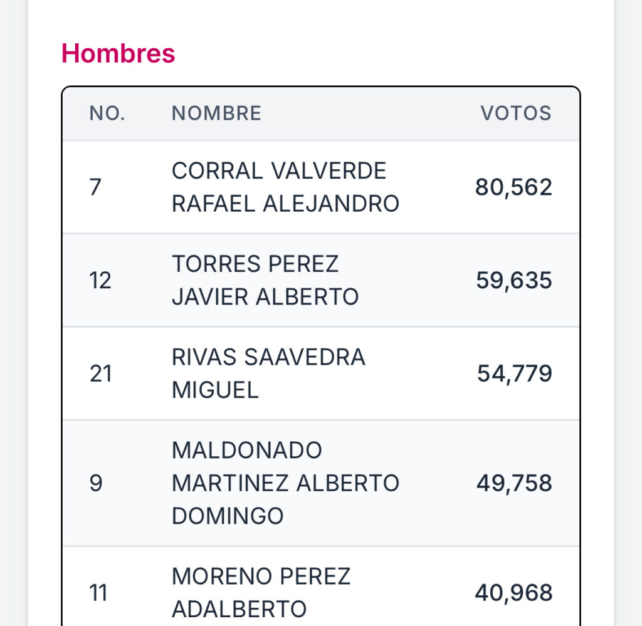Screen dimensions: 642x626
Task: Click the vote count 59,635
Action: point(514,281)
